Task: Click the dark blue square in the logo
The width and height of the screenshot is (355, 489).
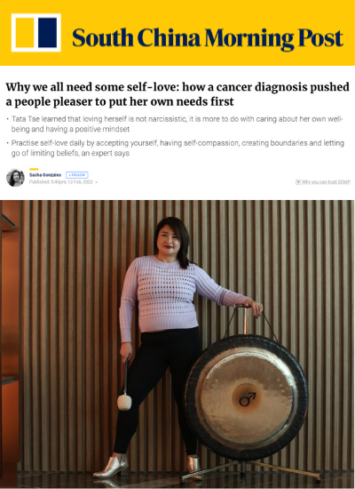Action: pos(48,33)
